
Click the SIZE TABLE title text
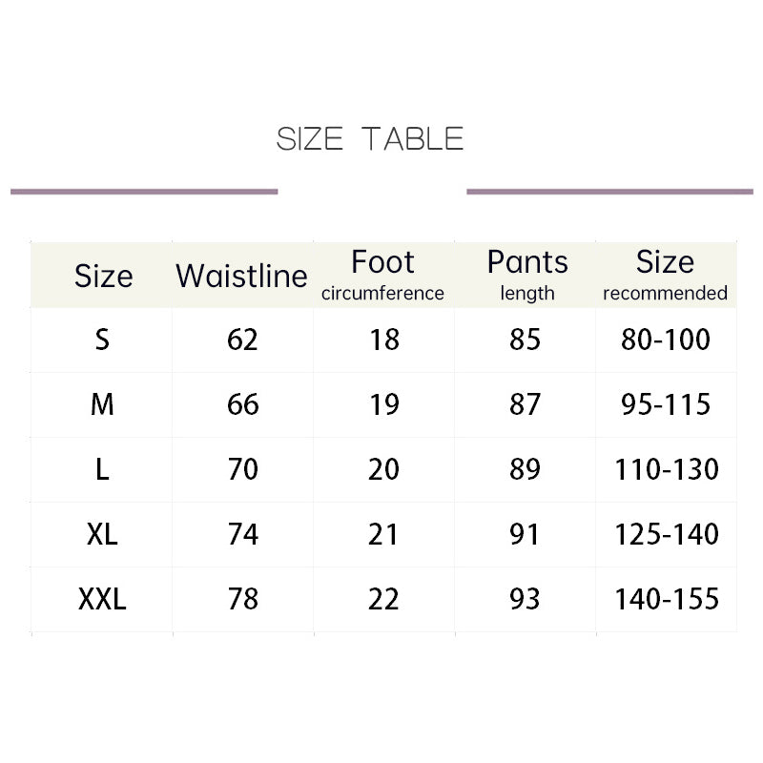click(x=370, y=139)
